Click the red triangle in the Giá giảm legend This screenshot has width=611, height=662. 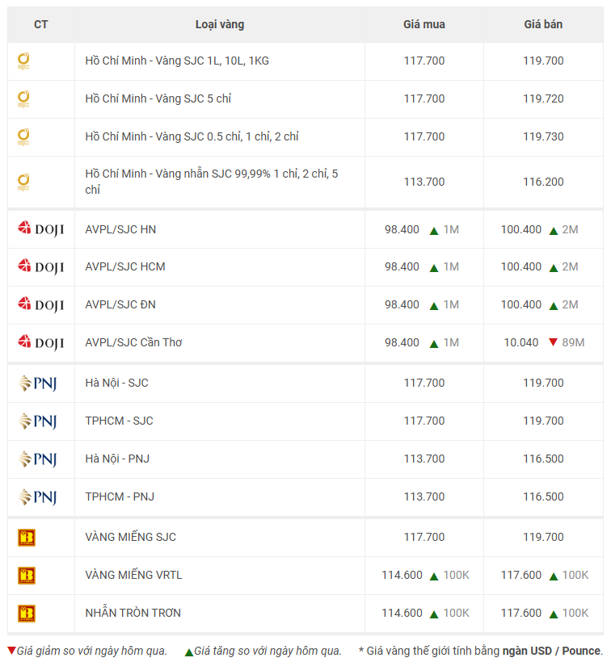click(x=12, y=650)
